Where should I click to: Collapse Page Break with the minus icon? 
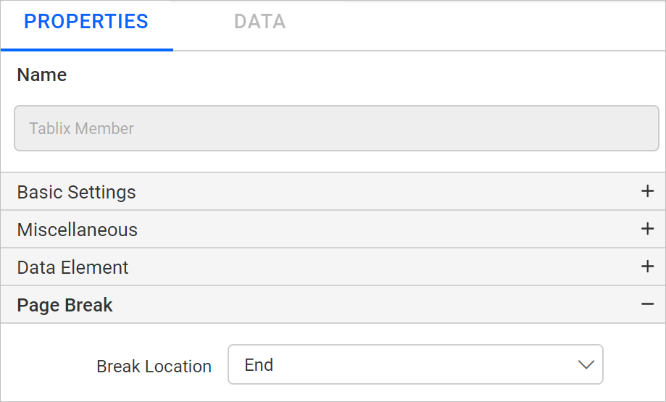click(647, 304)
